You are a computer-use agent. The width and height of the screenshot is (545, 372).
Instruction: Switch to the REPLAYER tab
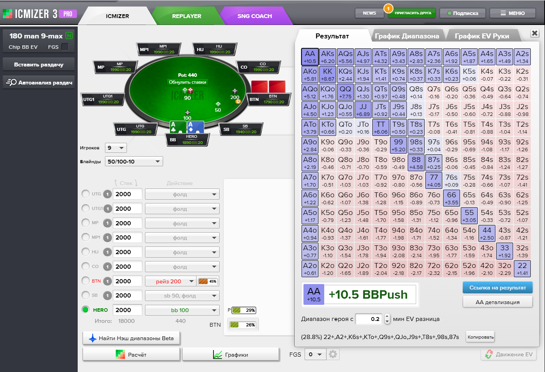pos(187,16)
